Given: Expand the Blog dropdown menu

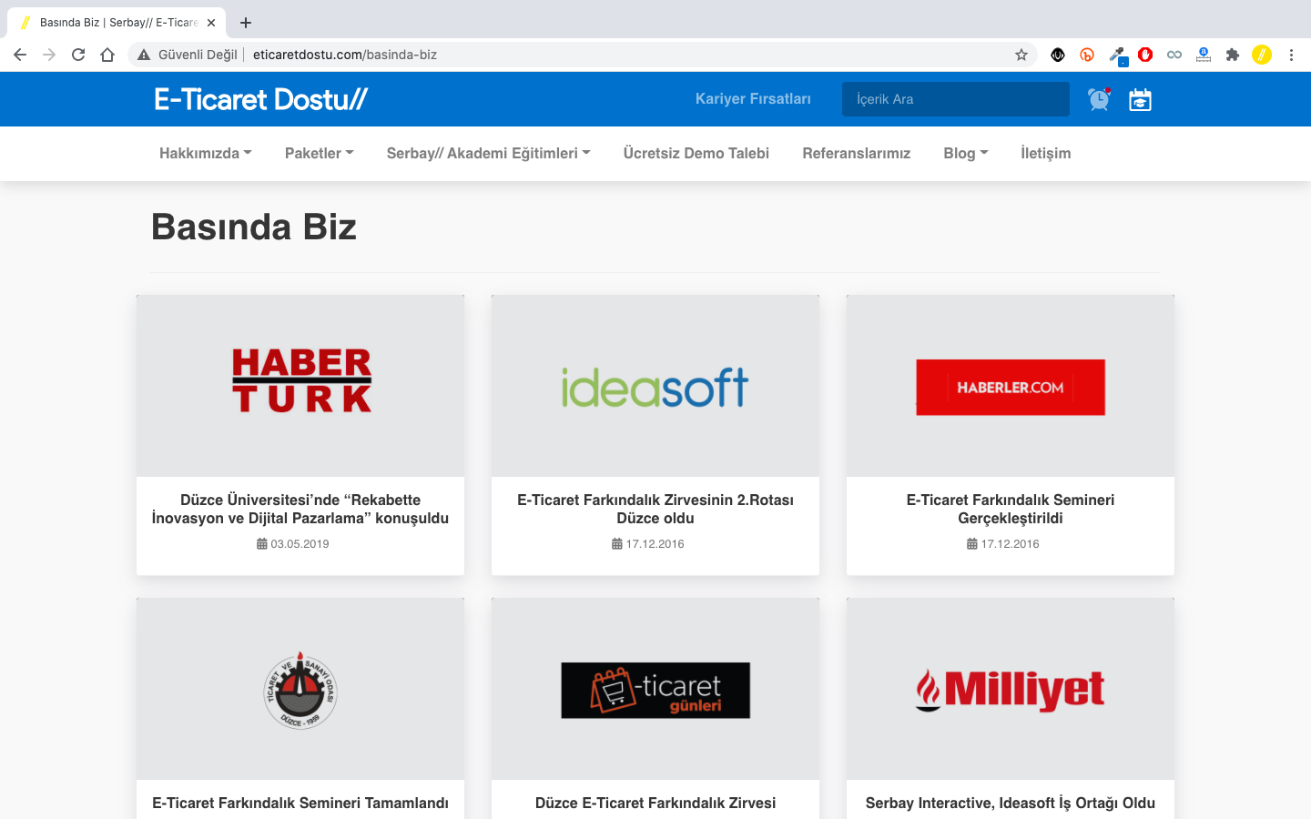Looking at the screenshot, I should 966,154.
